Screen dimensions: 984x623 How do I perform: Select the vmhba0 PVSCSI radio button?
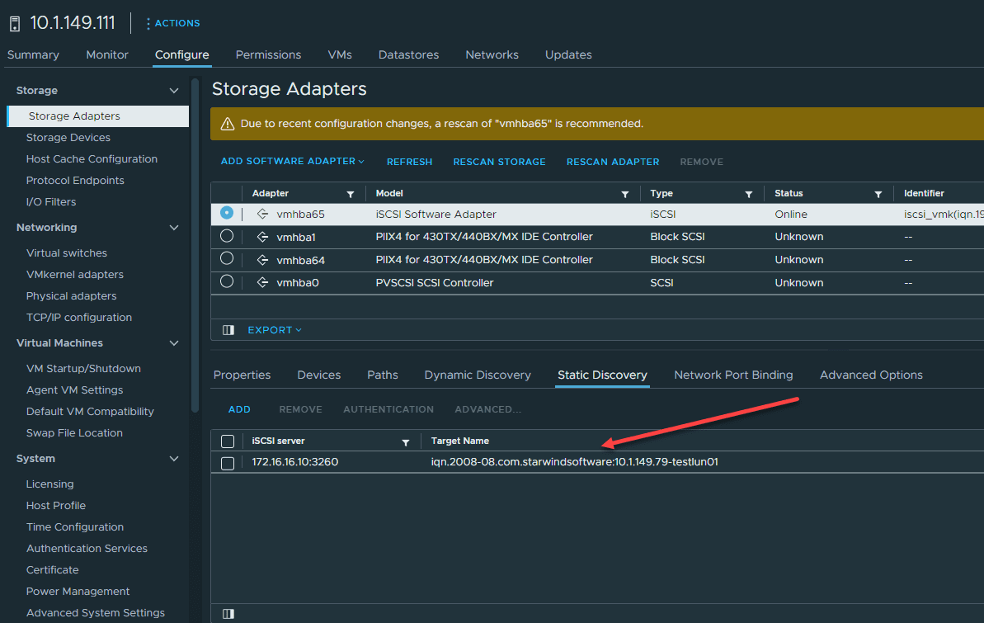[x=227, y=282]
